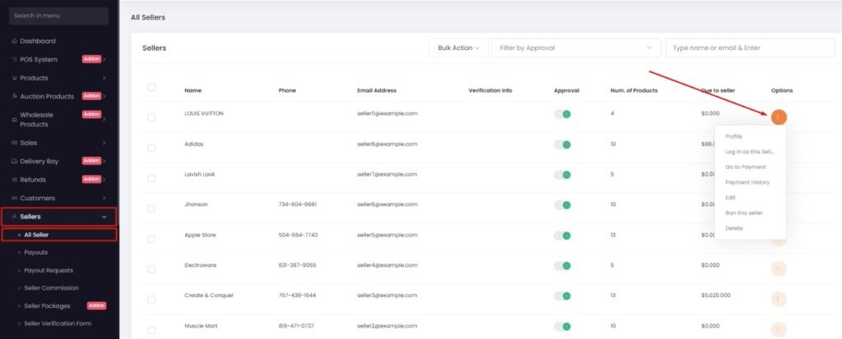Choose Log in as this Seller option
842x339 pixels.
750,152
